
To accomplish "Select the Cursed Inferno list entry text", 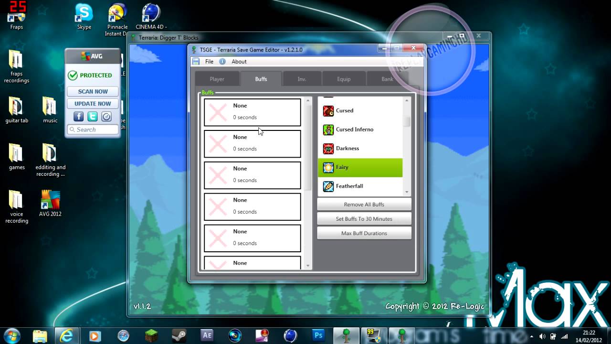I will (355, 129).
